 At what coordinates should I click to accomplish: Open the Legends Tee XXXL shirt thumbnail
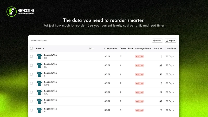click(39, 83)
